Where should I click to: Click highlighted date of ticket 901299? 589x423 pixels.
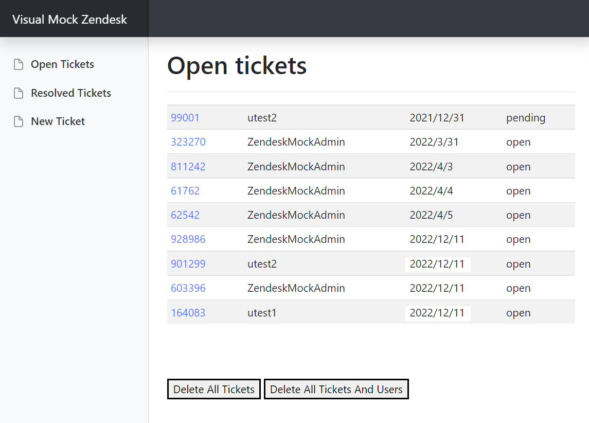[438, 264]
